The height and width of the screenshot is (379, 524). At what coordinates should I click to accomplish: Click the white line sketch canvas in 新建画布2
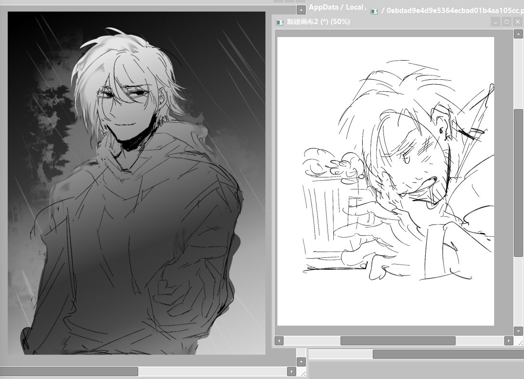click(x=386, y=181)
